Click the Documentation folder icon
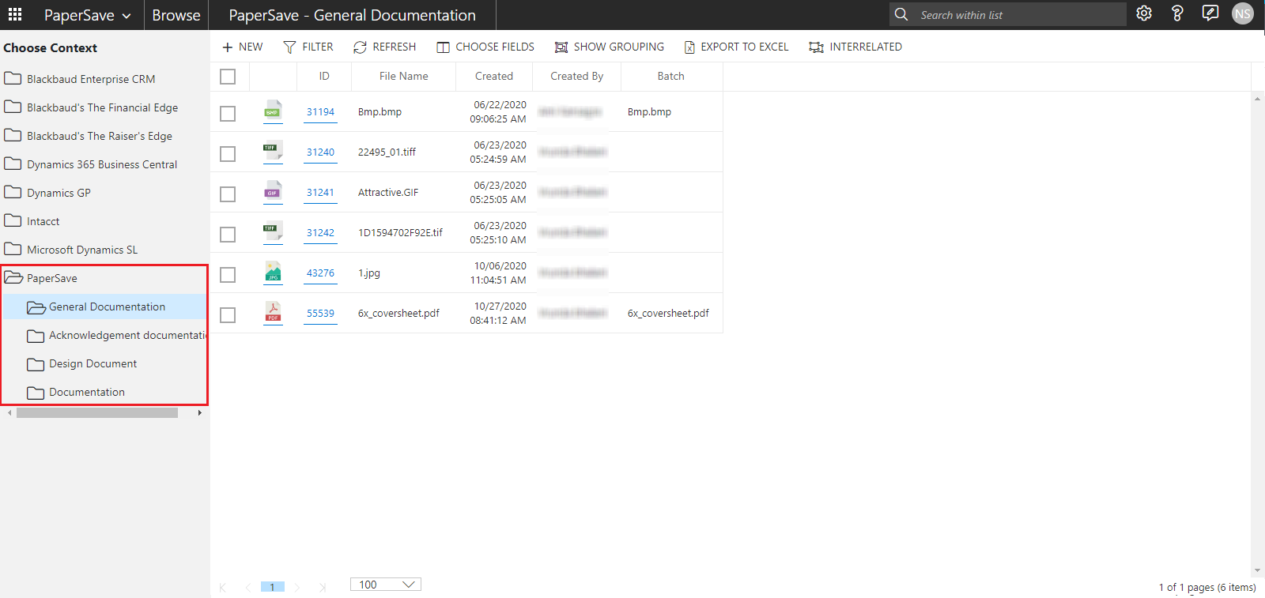 [x=36, y=393]
